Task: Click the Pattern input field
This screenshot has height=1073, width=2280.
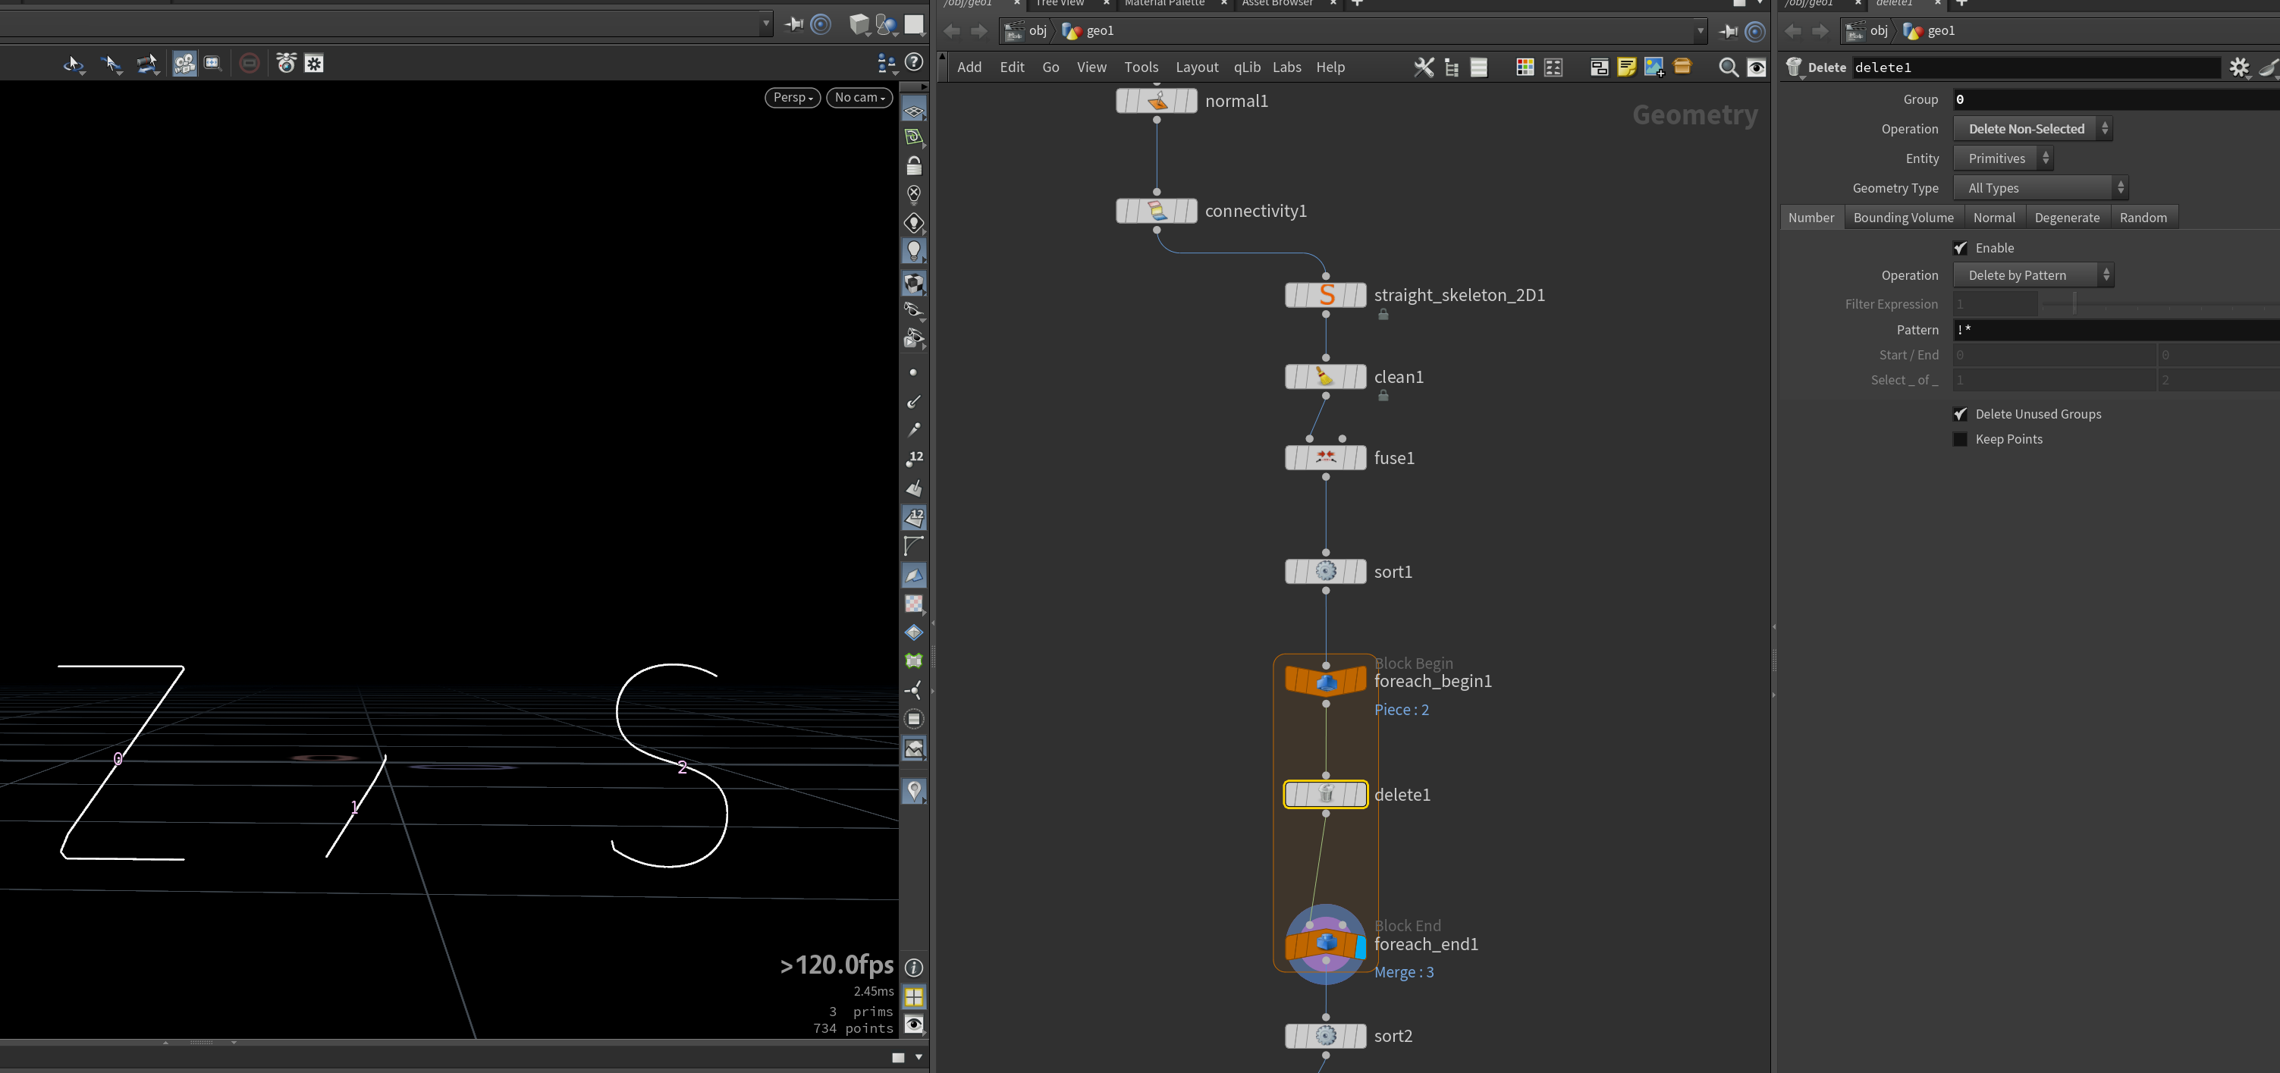Action: pyautogui.click(x=2115, y=329)
